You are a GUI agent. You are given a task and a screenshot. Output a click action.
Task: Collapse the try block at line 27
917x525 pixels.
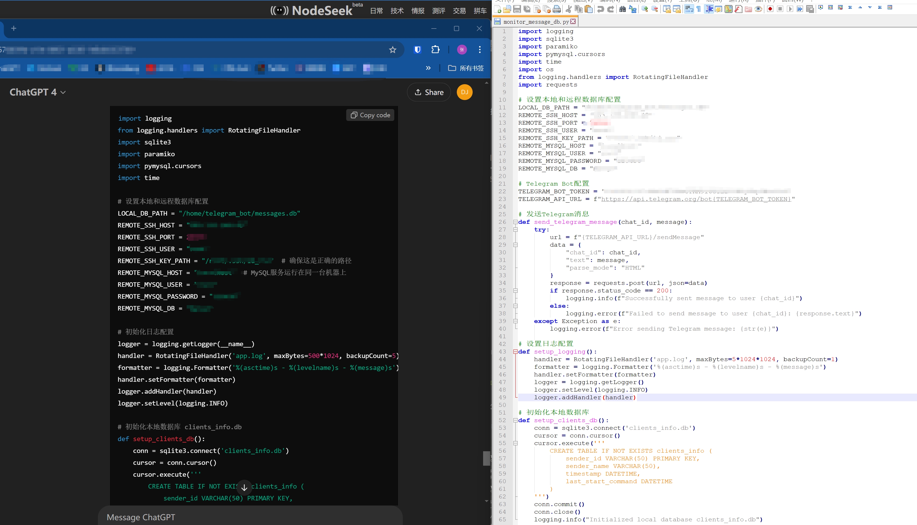515,230
